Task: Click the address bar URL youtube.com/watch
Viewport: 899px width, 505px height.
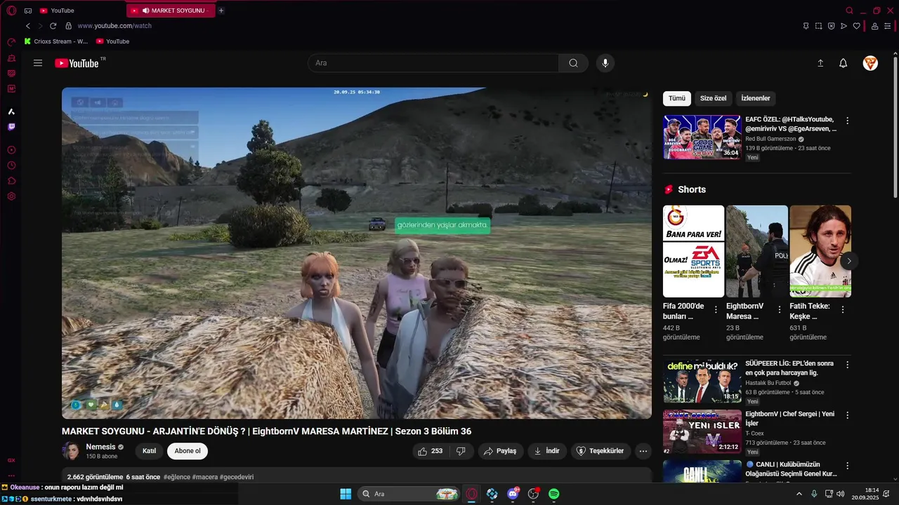Action: pyautogui.click(x=114, y=26)
